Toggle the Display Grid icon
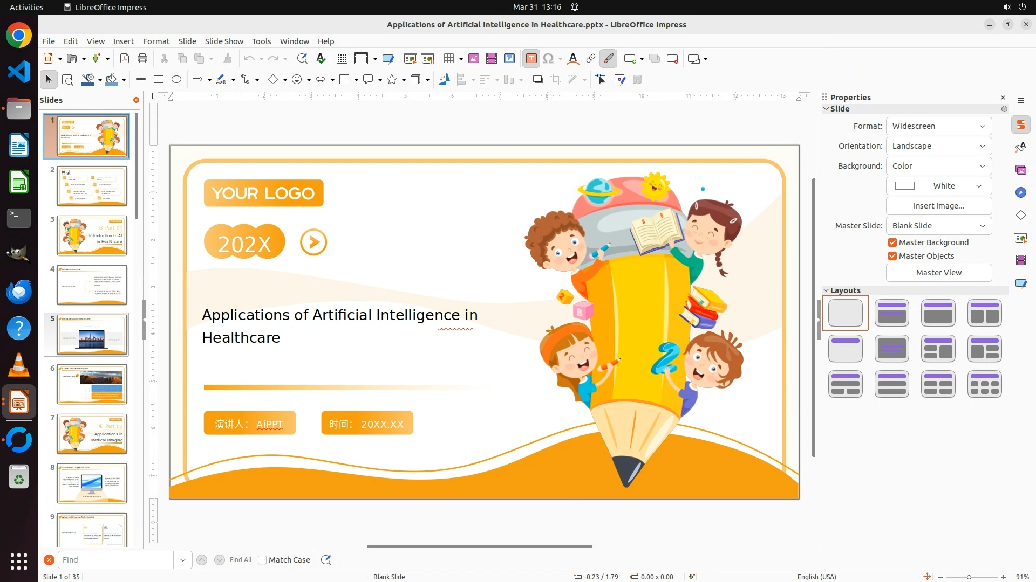The image size is (1036, 582). click(342, 59)
